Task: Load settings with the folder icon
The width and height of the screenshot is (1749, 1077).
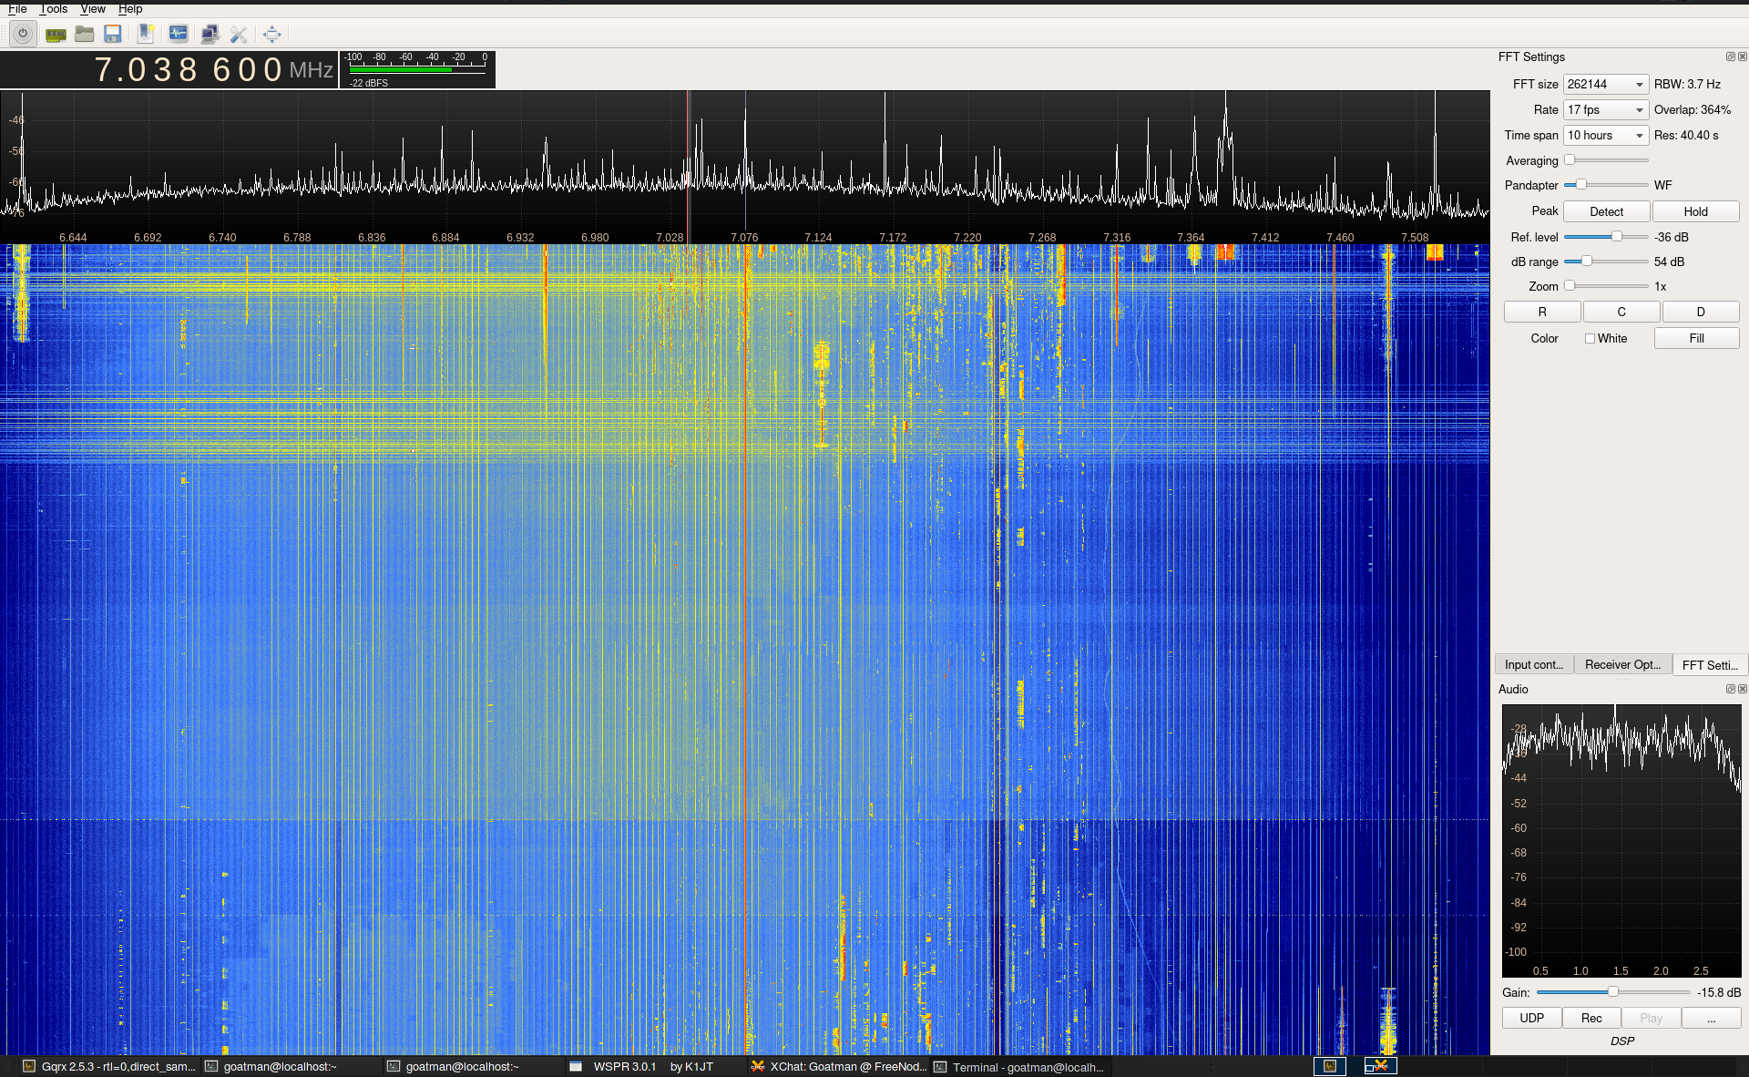Action: [85, 35]
